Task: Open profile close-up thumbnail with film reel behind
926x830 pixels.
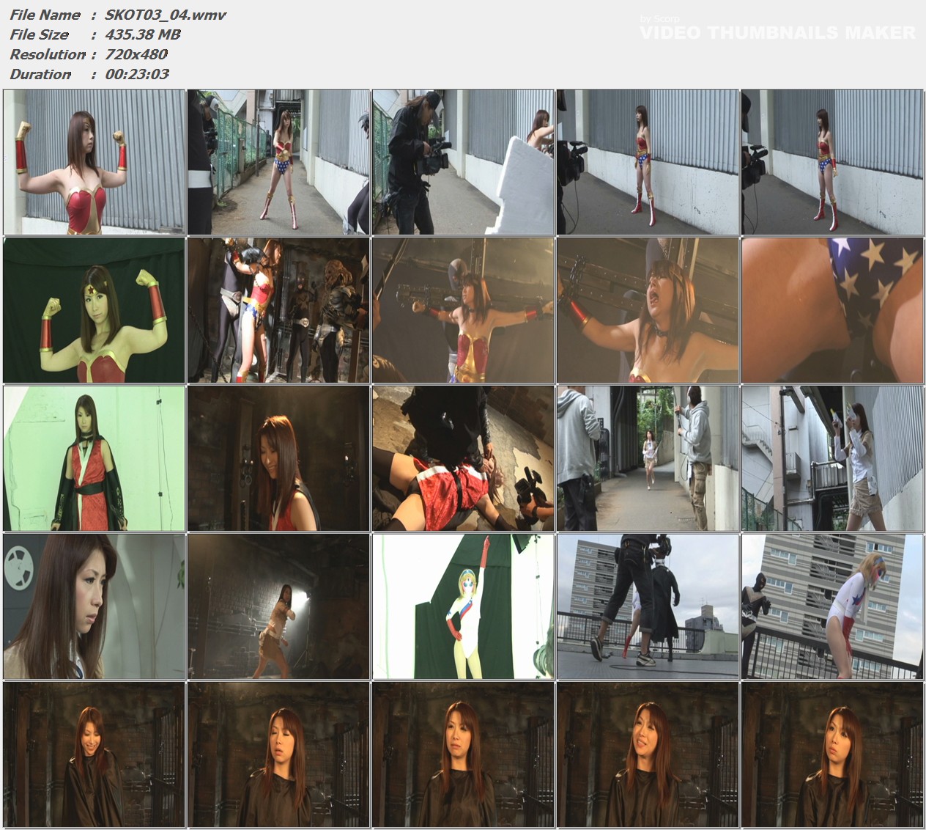Action: pyautogui.click(x=95, y=606)
